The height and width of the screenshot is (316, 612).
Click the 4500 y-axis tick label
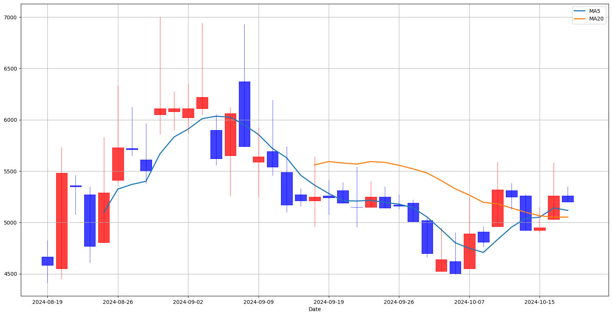tap(11, 274)
